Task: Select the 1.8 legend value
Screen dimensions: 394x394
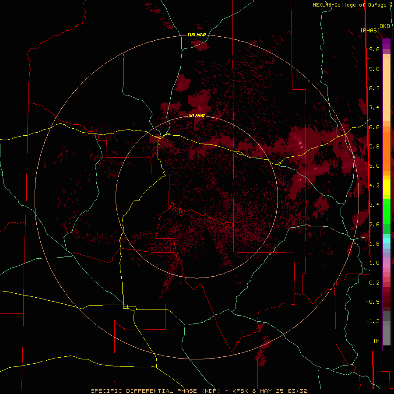Action: 374,244
